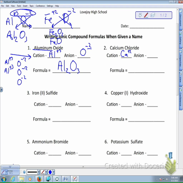The image size is (183, 183).
Task: Click the 'Date:' label
Action: tap(125, 26)
